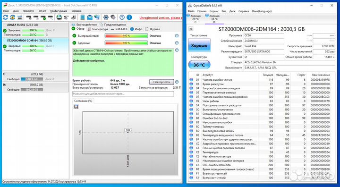This screenshot has height=187, width=340.
Task: Open the Предупреждения tab
Action: click(x=113, y=25)
